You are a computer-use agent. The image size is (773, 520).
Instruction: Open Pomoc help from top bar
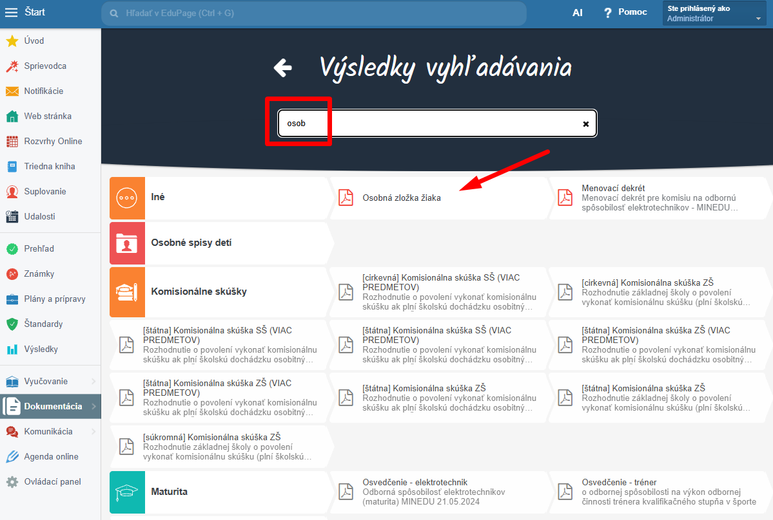pos(625,12)
